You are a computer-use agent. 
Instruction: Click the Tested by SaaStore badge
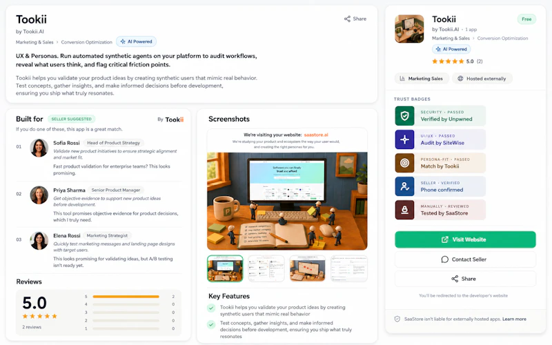pyautogui.click(x=440, y=210)
